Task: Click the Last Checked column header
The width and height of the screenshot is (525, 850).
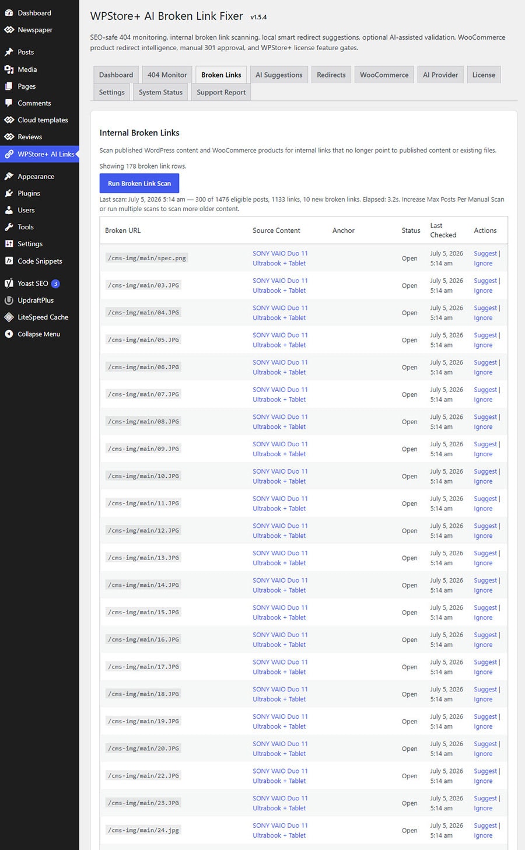Action: (x=443, y=230)
